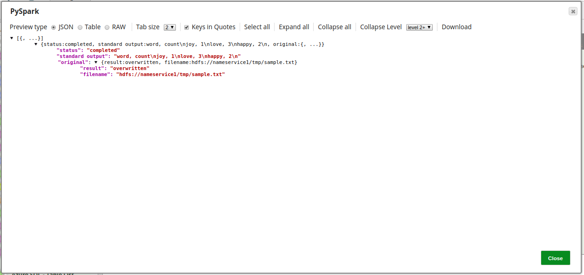Collapse the root array triangle
This screenshot has width=584, height=275.
(x=12, y=38)
